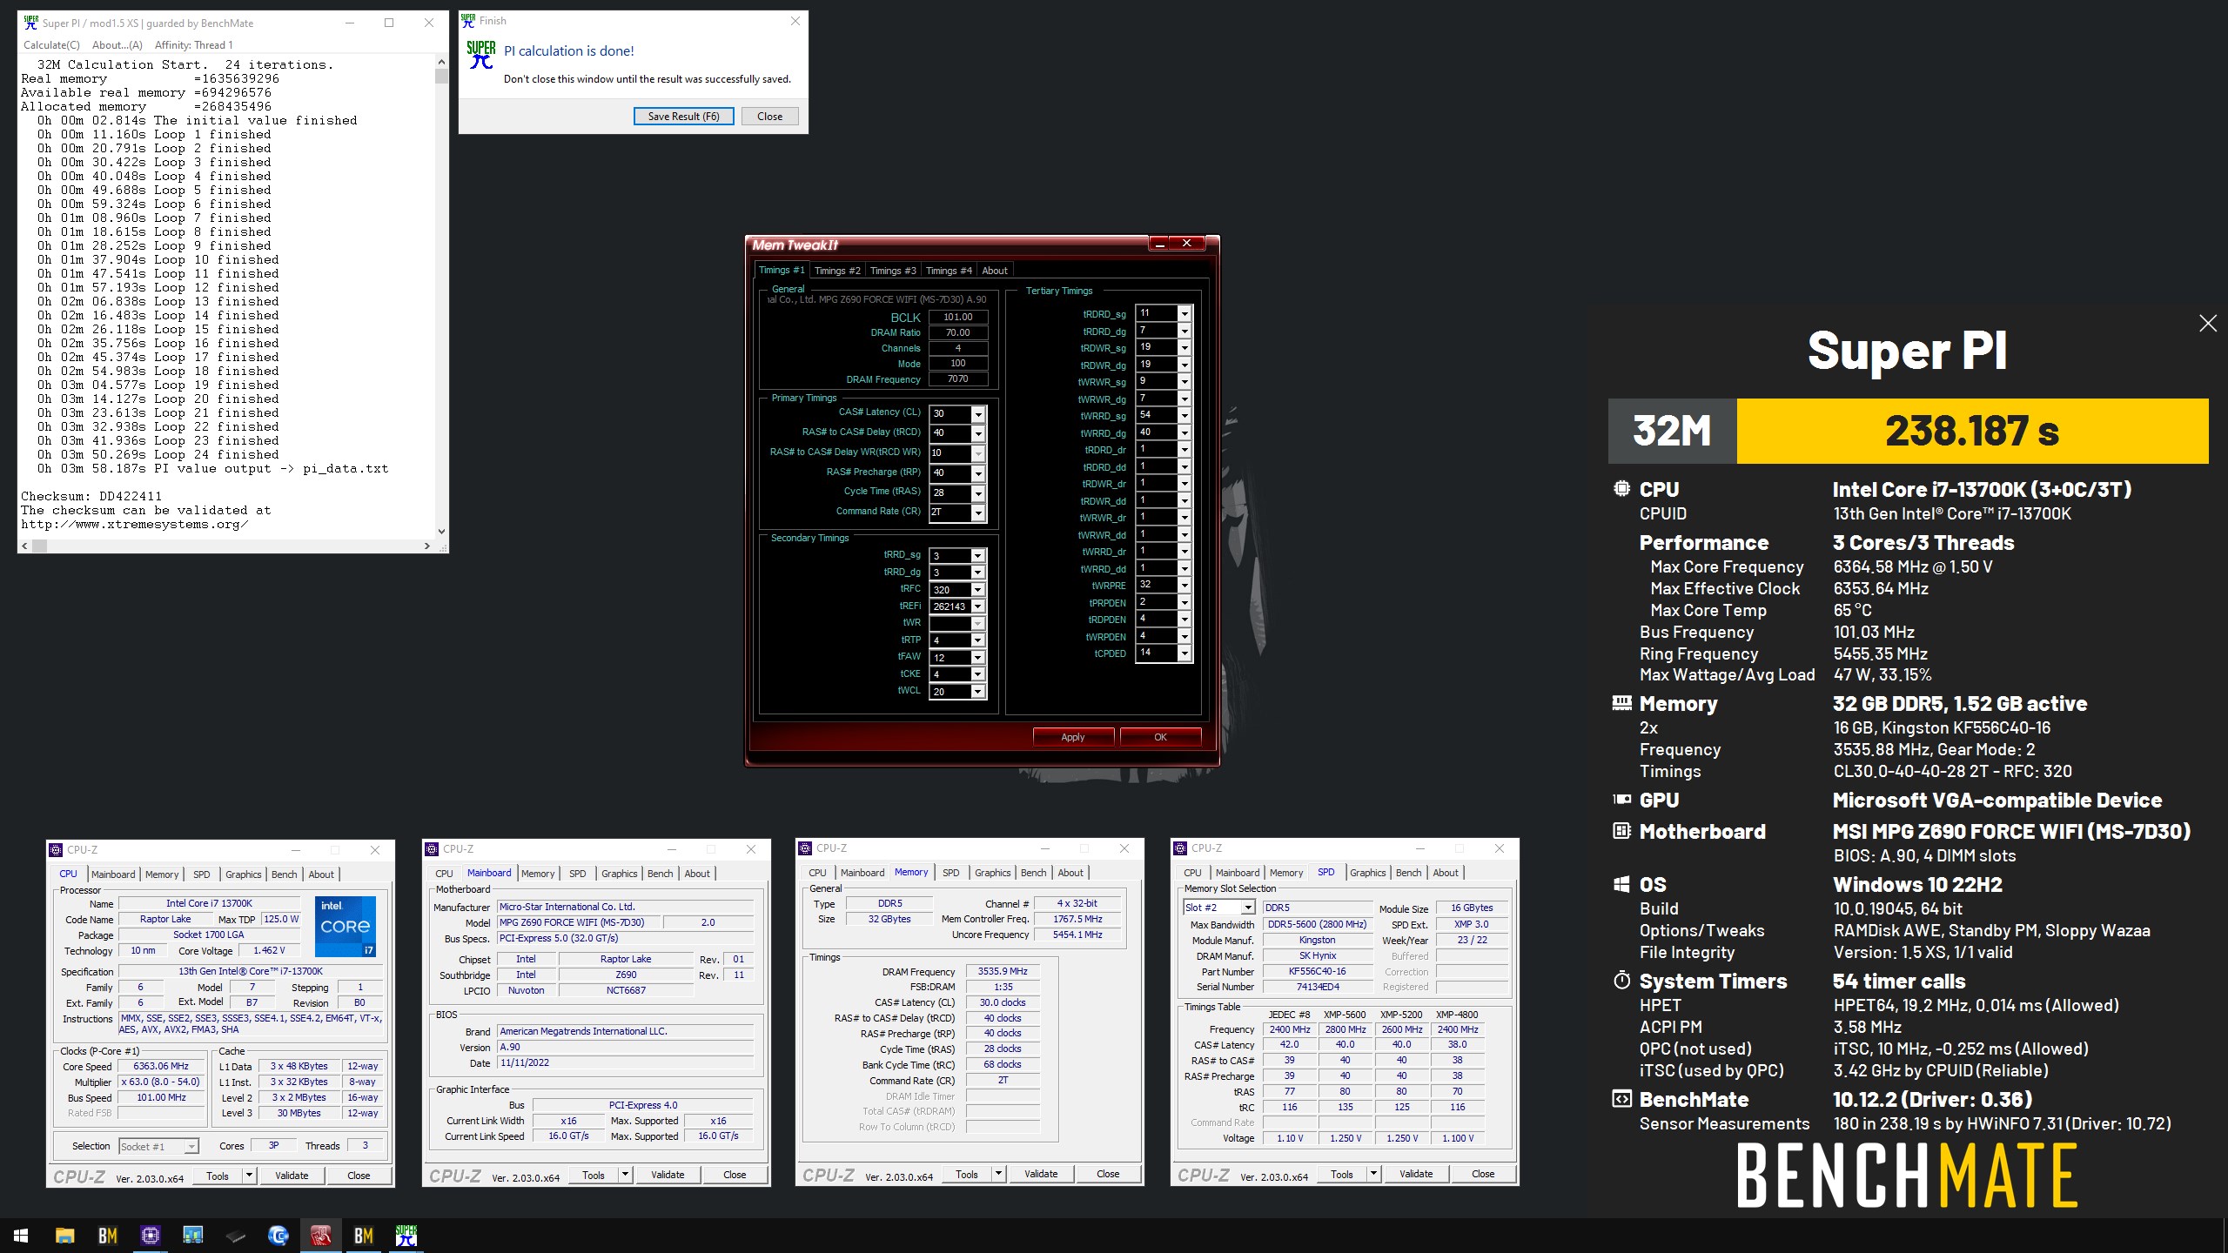The image size is (2228, 1253).
Task: Expand the tRDRD_sg dropdown in Tertiary Timings
Action: coord(1184,313)
